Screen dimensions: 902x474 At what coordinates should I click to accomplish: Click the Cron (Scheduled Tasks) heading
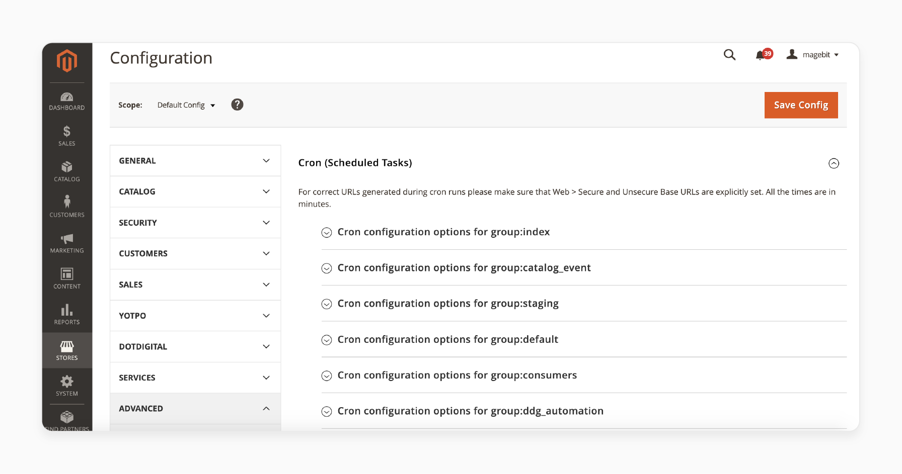click(x=355, y=163)
